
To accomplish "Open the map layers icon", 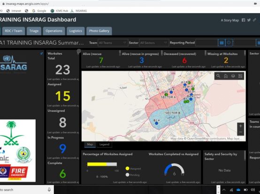I will (x=233, y=76).
